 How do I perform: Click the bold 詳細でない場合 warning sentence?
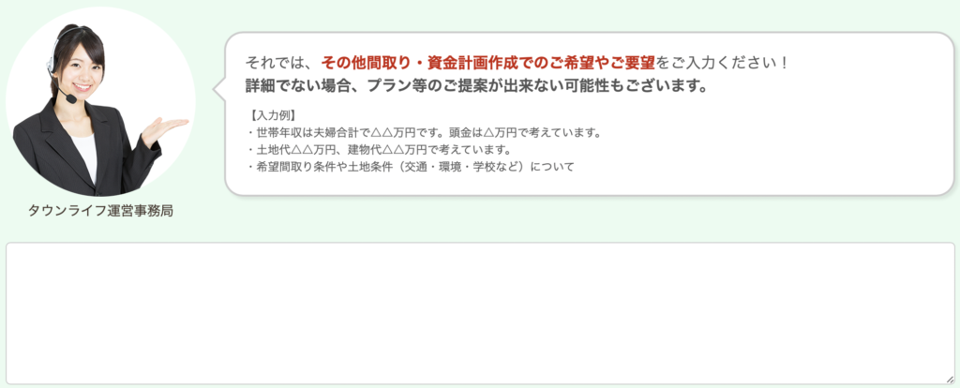coord(476,86)
